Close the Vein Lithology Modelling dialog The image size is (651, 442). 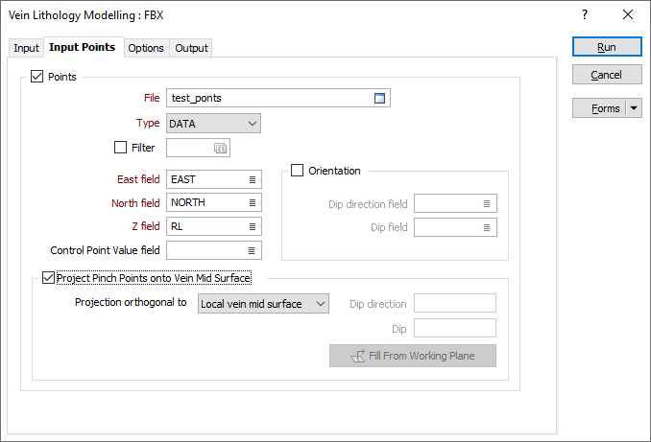(x=628, y=15)
